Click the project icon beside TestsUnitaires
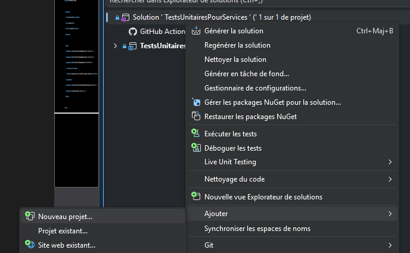 pos(132,46)
